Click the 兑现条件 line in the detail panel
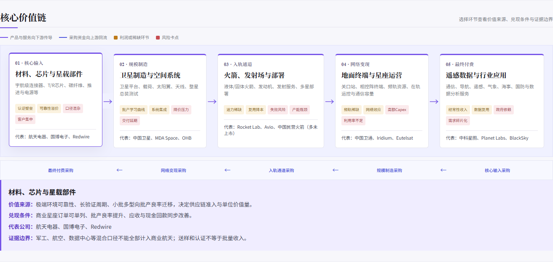553x262 pixels. (101, 215)
